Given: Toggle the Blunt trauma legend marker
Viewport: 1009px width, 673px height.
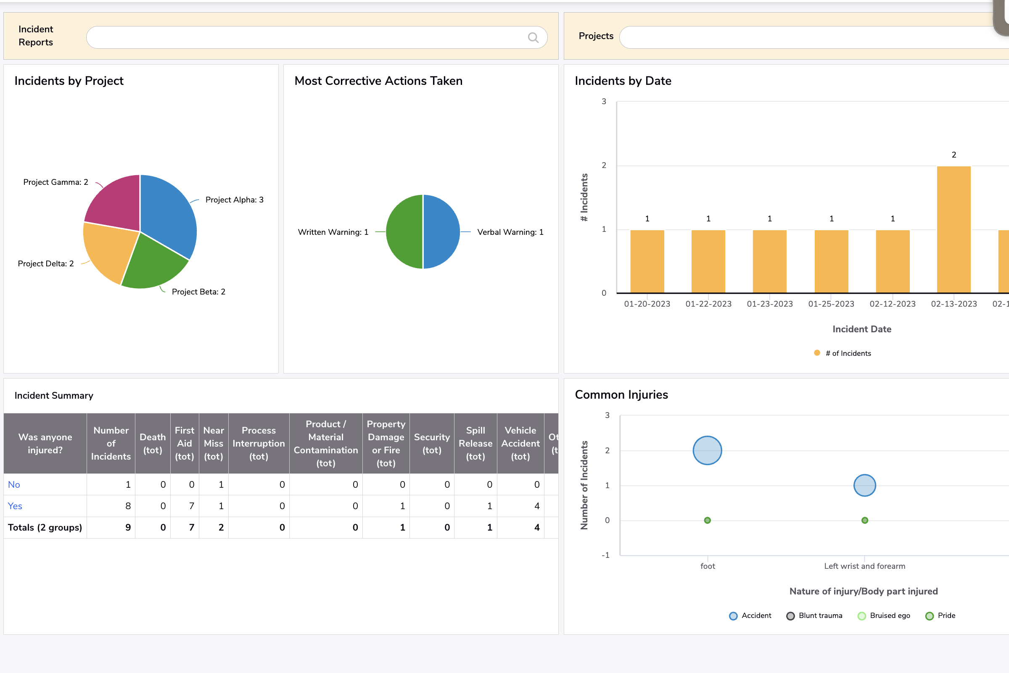Looking at the screenshot, I should coord(791,615).
